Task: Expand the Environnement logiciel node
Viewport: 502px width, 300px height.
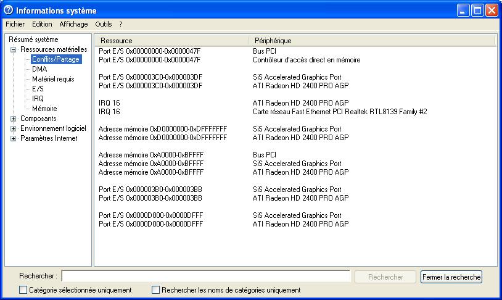Action: pyautogui.click(x=13, y=128)
